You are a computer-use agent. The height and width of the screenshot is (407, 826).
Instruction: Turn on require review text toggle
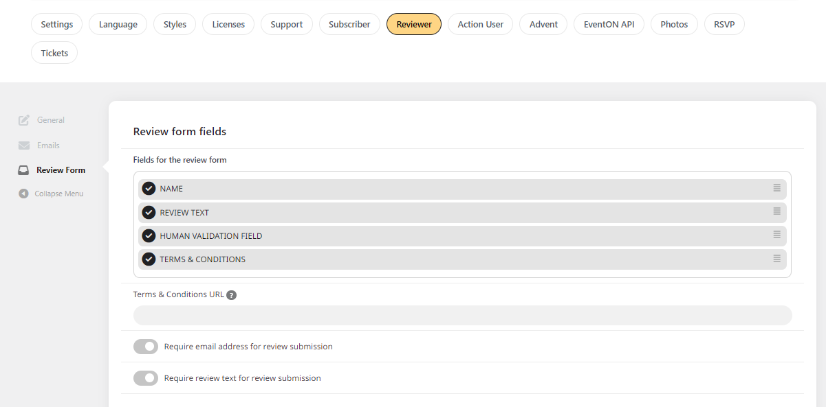tap(146, 378)
